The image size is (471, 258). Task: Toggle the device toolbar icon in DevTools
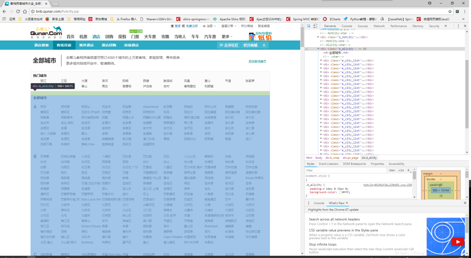click(x=315, y=26)
